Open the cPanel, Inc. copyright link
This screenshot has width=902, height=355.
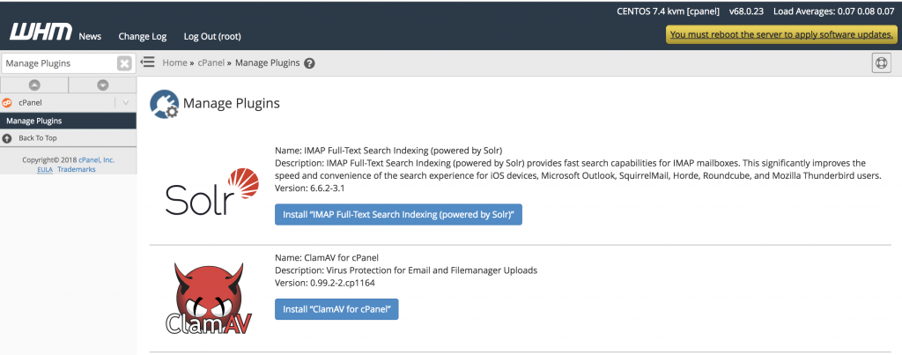click(97, 160)
